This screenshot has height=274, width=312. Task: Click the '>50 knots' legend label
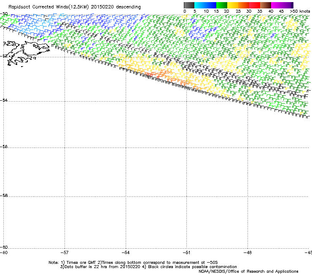[300, 11]
